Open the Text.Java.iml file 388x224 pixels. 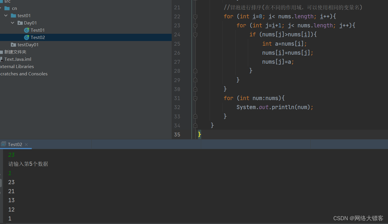(x=18, y=59)
